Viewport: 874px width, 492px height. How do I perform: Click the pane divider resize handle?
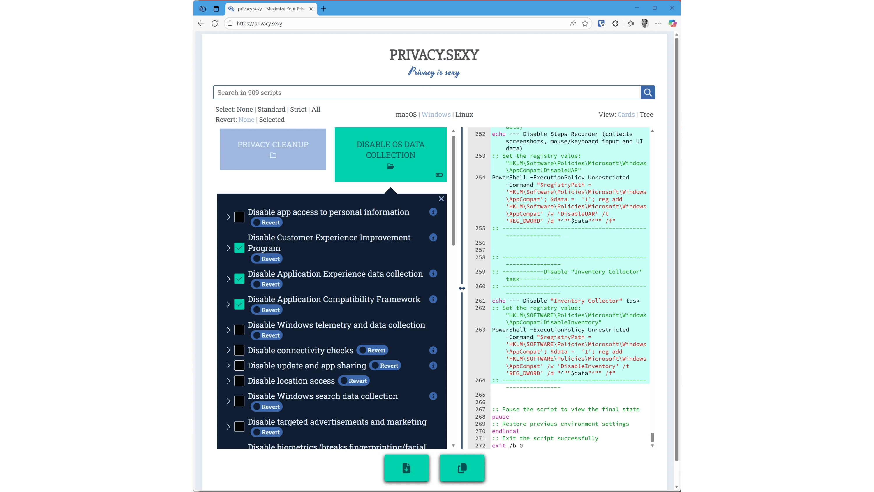click(462, 288)
